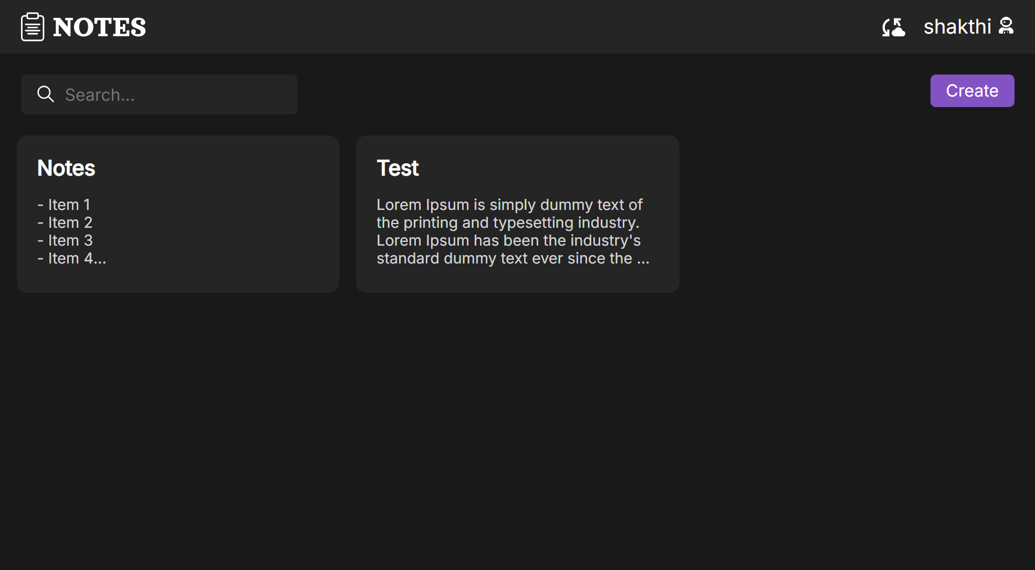The image size is (1035, 570).
Task: Click the clipboard logo icon
Action: [x=33, y=27]
